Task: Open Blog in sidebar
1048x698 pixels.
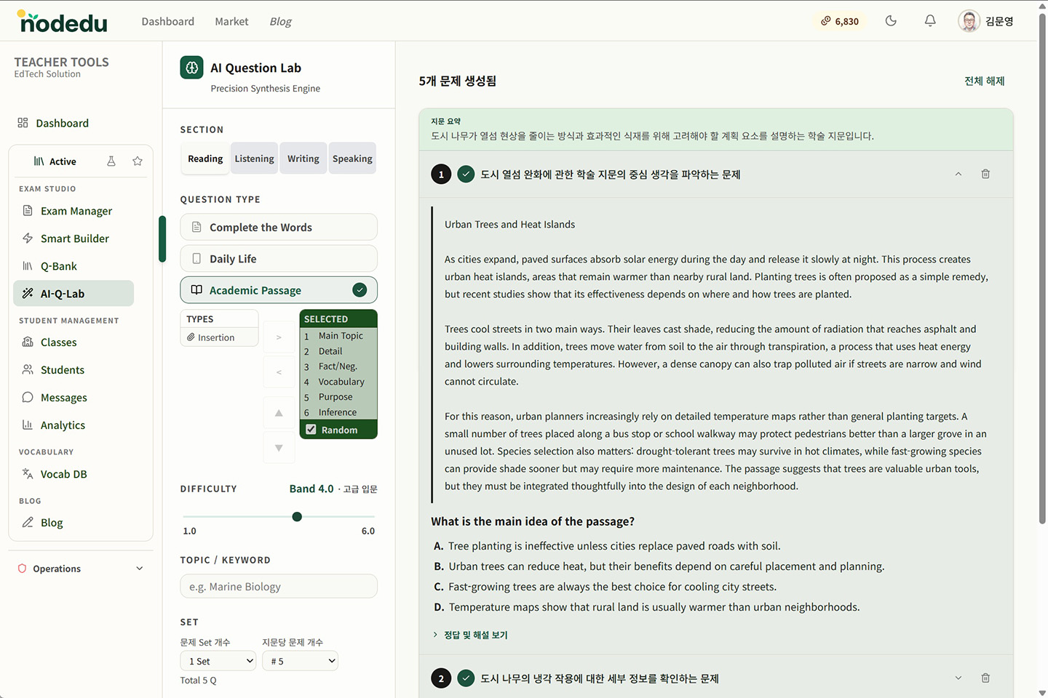Action: [x=74, y=523]
